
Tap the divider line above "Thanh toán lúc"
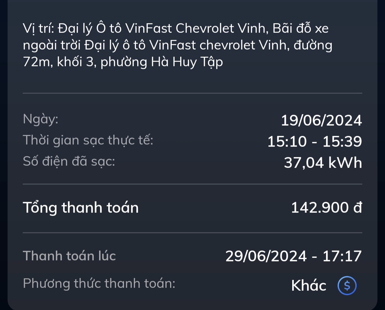[192, 233]
